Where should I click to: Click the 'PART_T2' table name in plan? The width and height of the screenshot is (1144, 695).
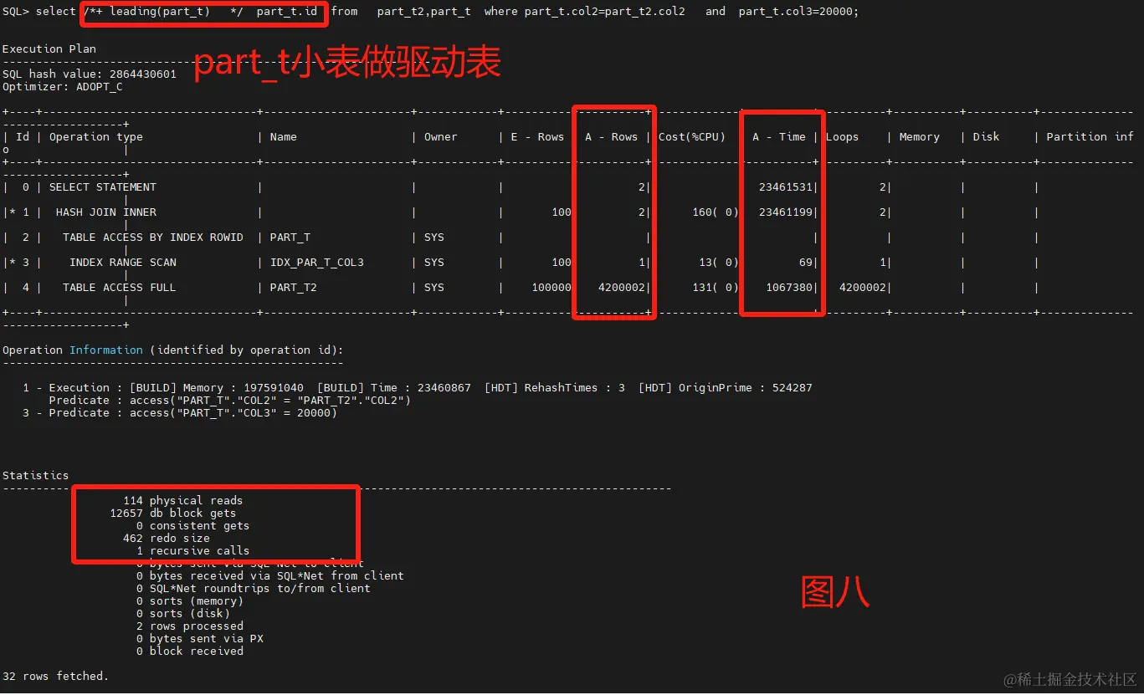tap(294, 288)
